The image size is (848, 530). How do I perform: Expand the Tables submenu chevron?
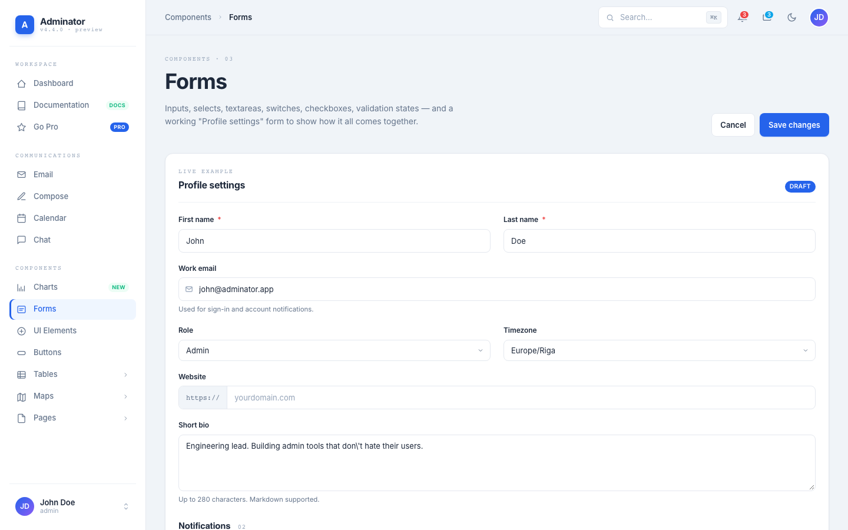pyautogui.click(x=125, y=375)
